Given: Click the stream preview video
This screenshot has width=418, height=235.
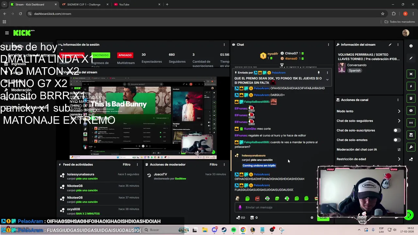Looking at the screenshot, I should 143,118.
